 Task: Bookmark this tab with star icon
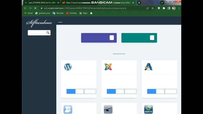coord(153,8)
